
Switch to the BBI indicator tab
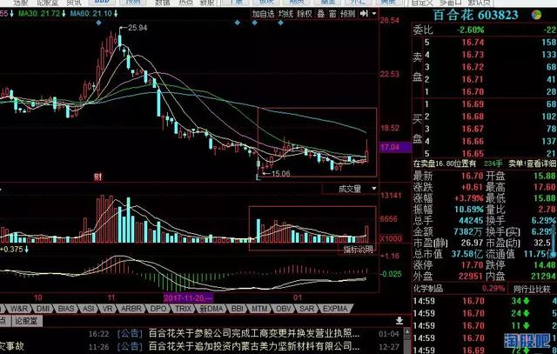[238, 309]
